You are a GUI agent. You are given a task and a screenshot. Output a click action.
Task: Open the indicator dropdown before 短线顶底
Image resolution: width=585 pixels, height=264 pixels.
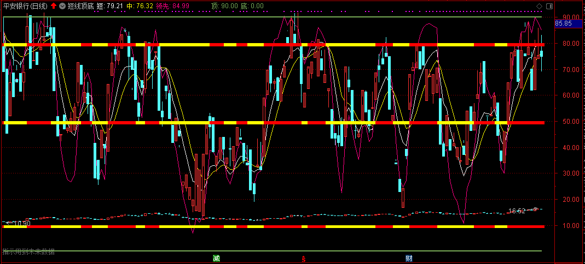(62, 6)
